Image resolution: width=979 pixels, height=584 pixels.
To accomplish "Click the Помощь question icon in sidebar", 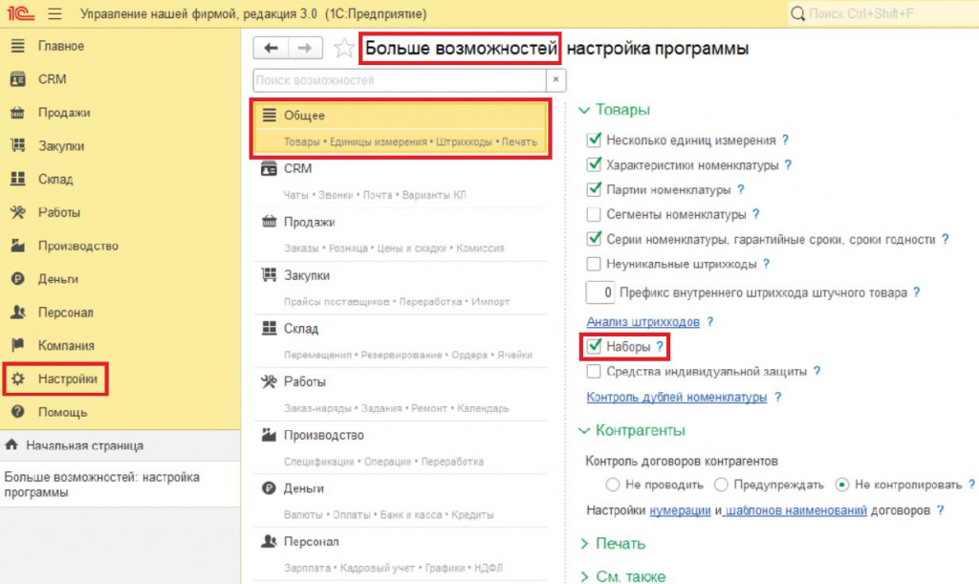I will [17, 412].
